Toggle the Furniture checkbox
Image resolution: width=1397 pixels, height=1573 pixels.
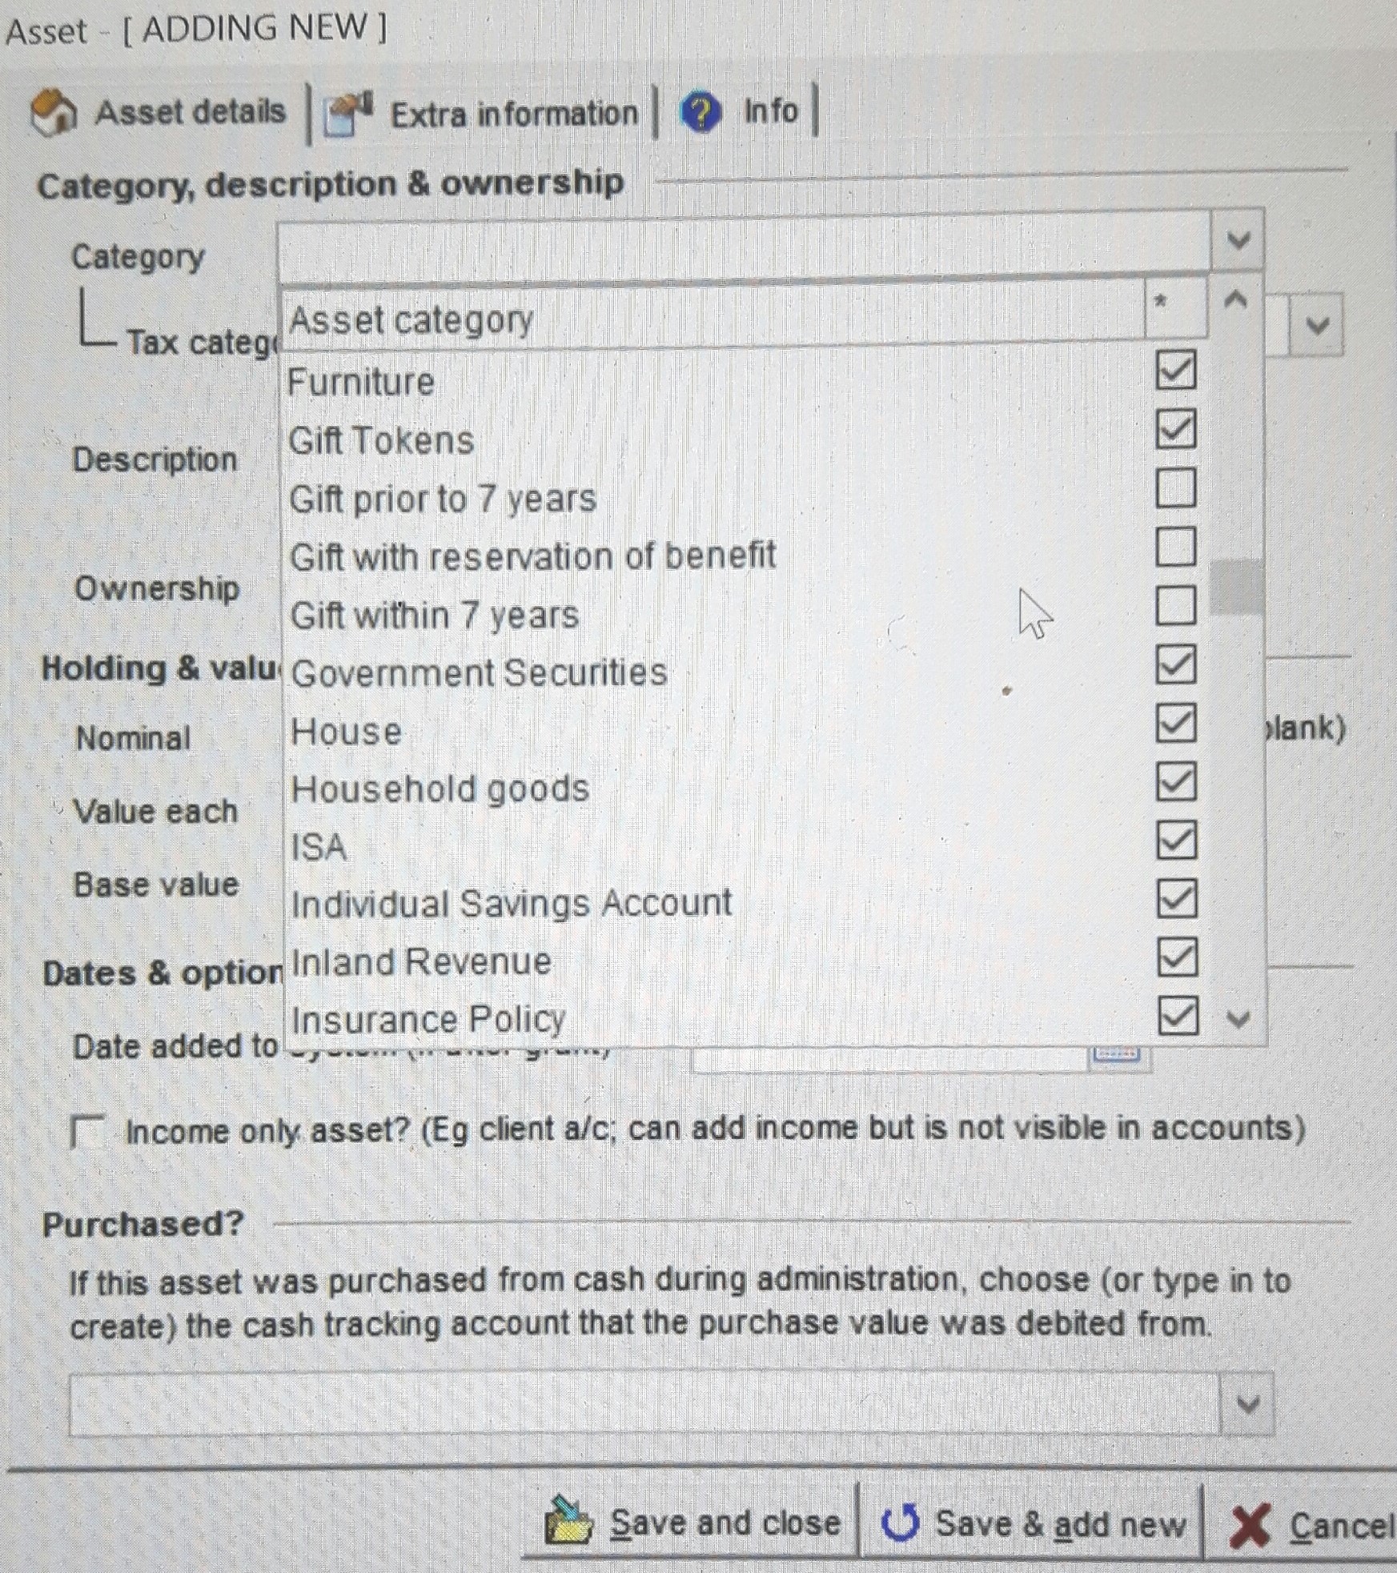coord(1175,371)
